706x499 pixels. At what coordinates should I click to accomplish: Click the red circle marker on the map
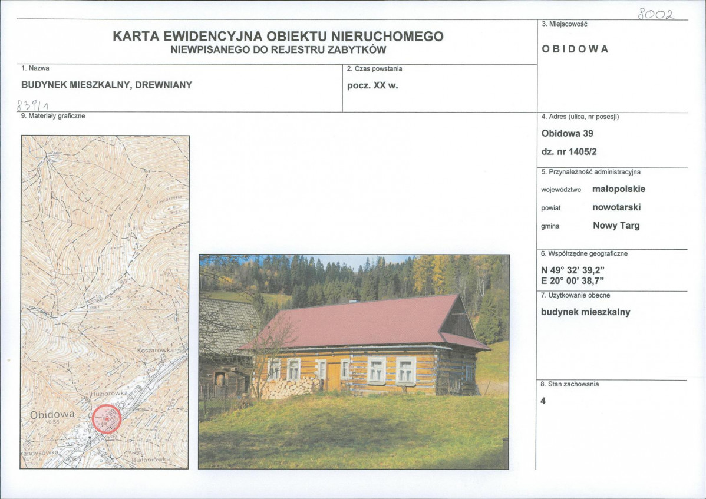pos(107,419)
